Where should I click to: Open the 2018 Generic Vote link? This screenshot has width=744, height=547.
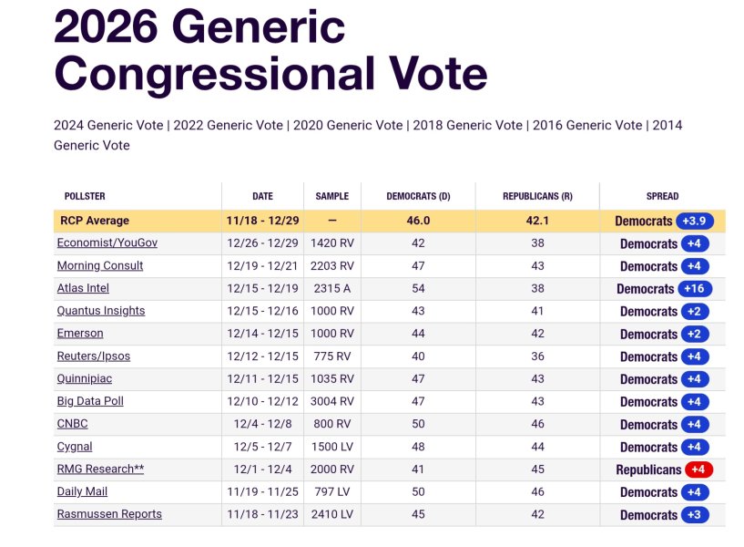pyautogui.click(x=470, y=126)
